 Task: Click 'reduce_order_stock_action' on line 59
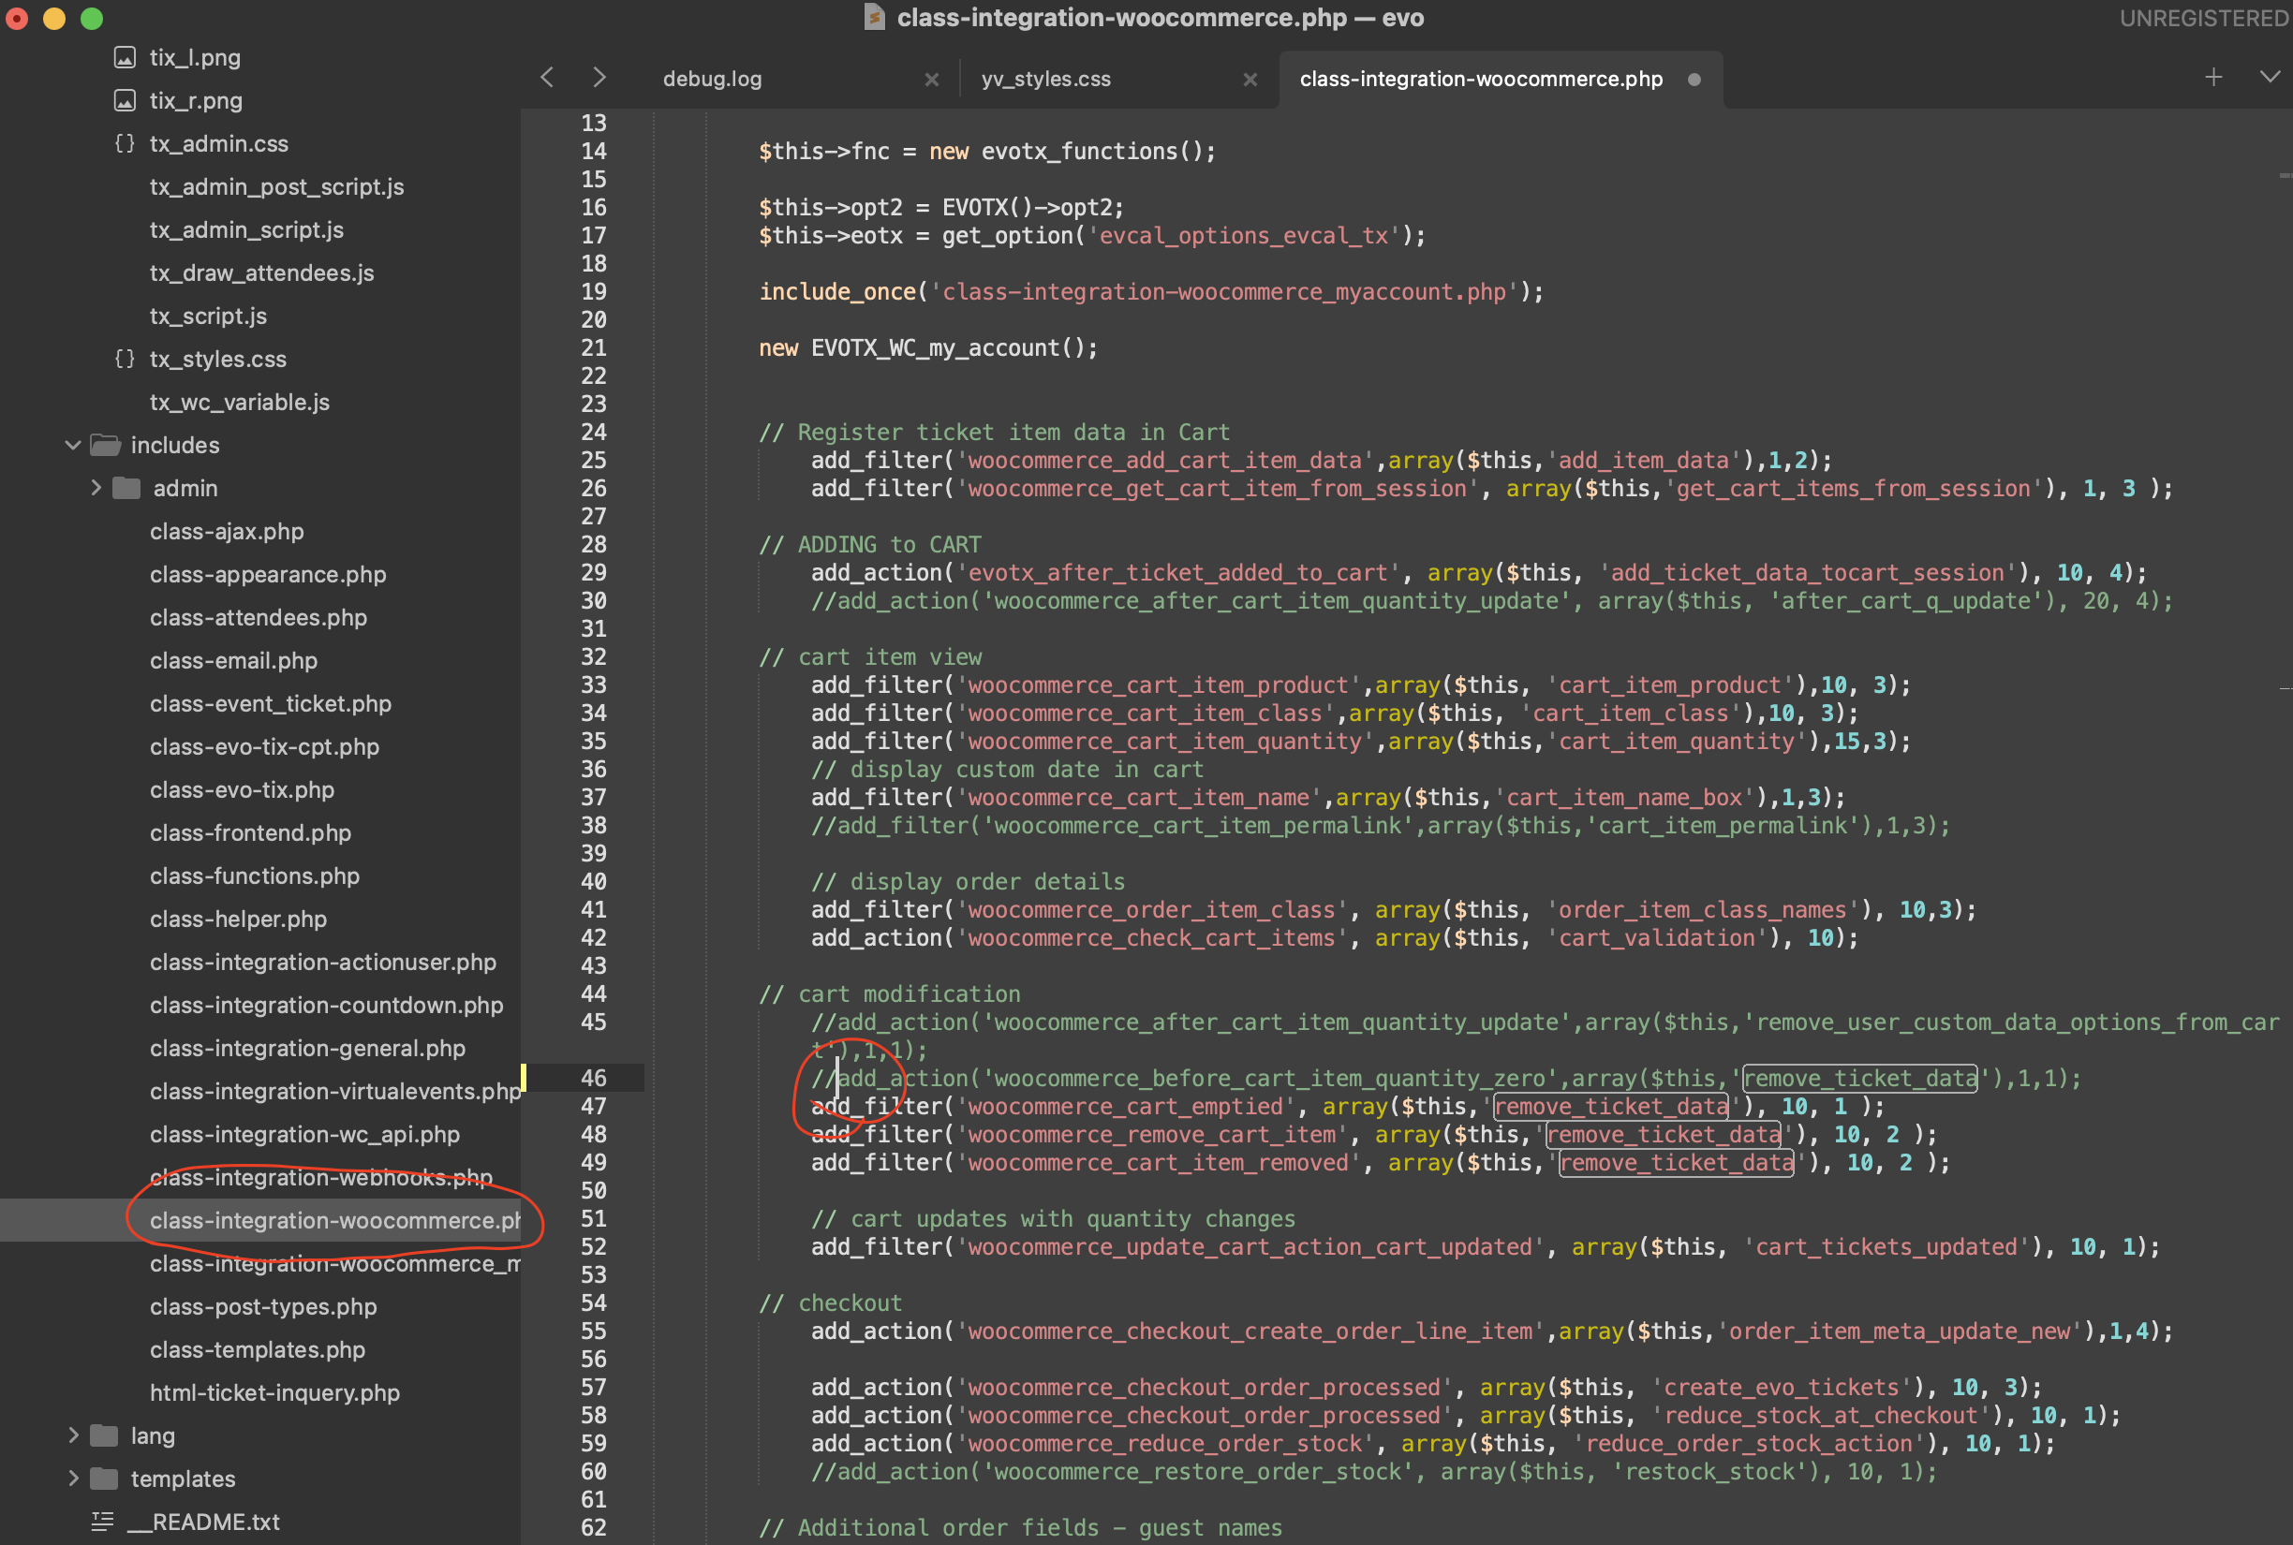pyautogui.click(x=1749, y=1444)
